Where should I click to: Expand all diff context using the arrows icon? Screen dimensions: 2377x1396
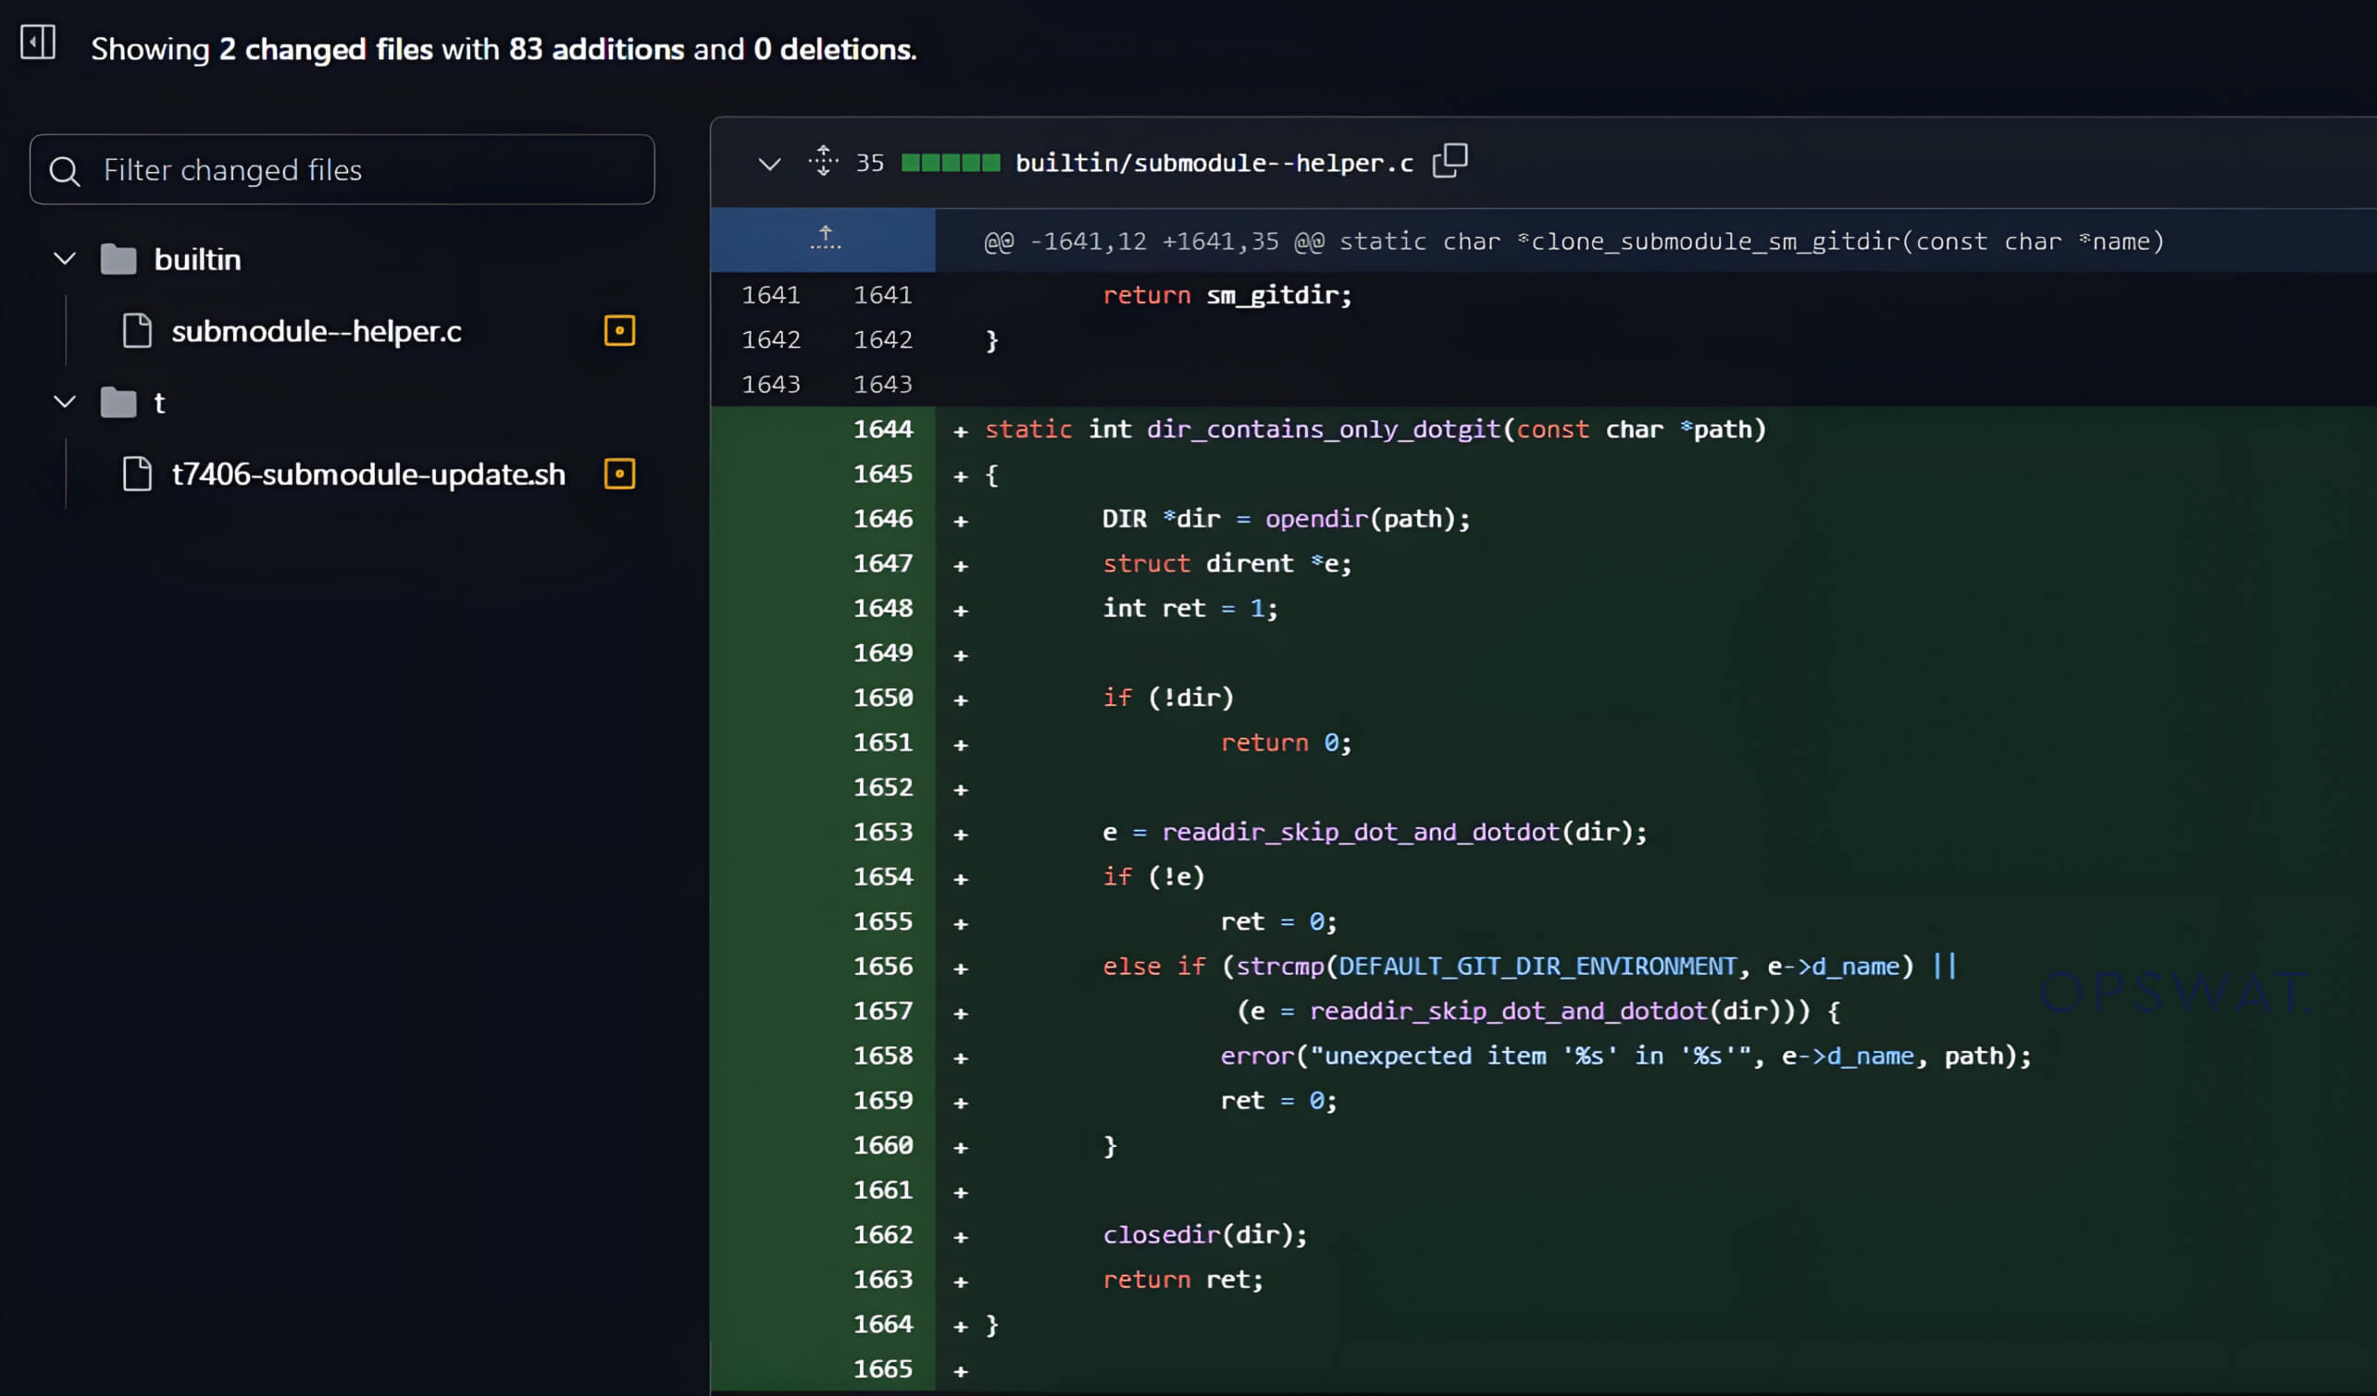823,160
